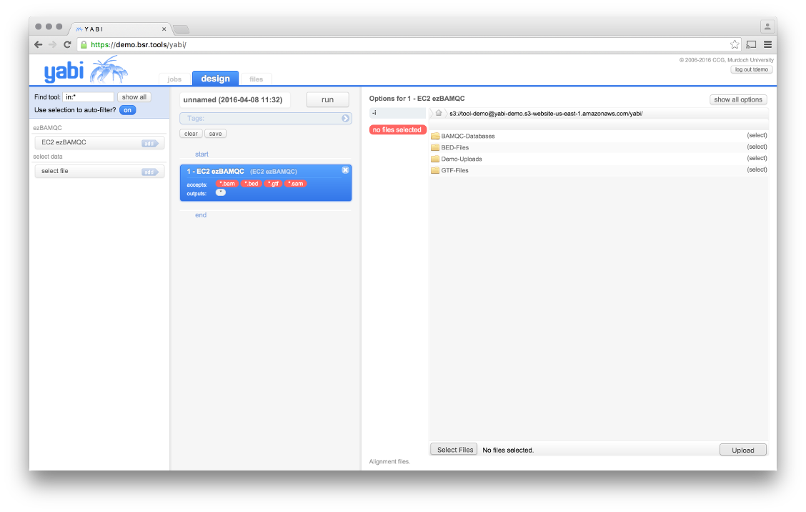Click the 'no files selected' red label
Viewport: 806px width, 512px height.
[x=397, y=129]
